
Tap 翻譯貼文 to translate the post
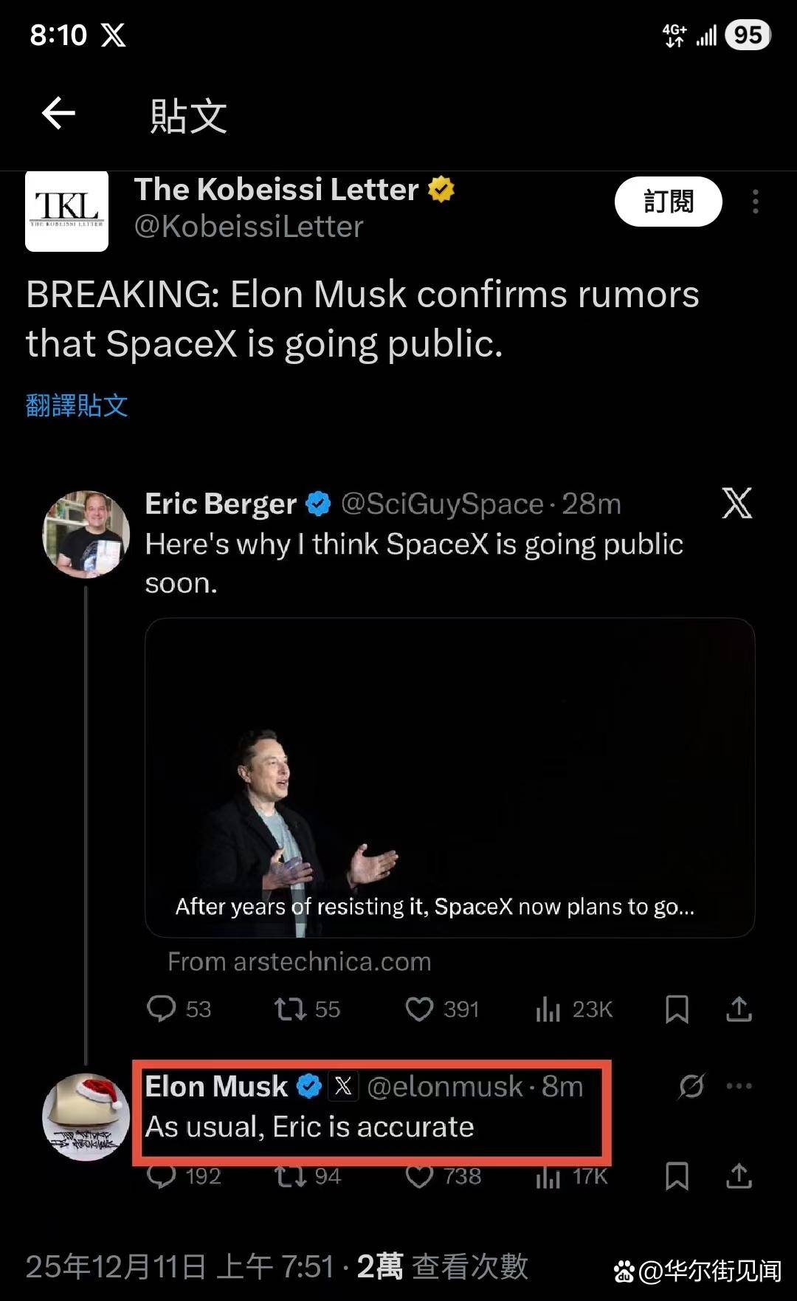pos(77,405)
